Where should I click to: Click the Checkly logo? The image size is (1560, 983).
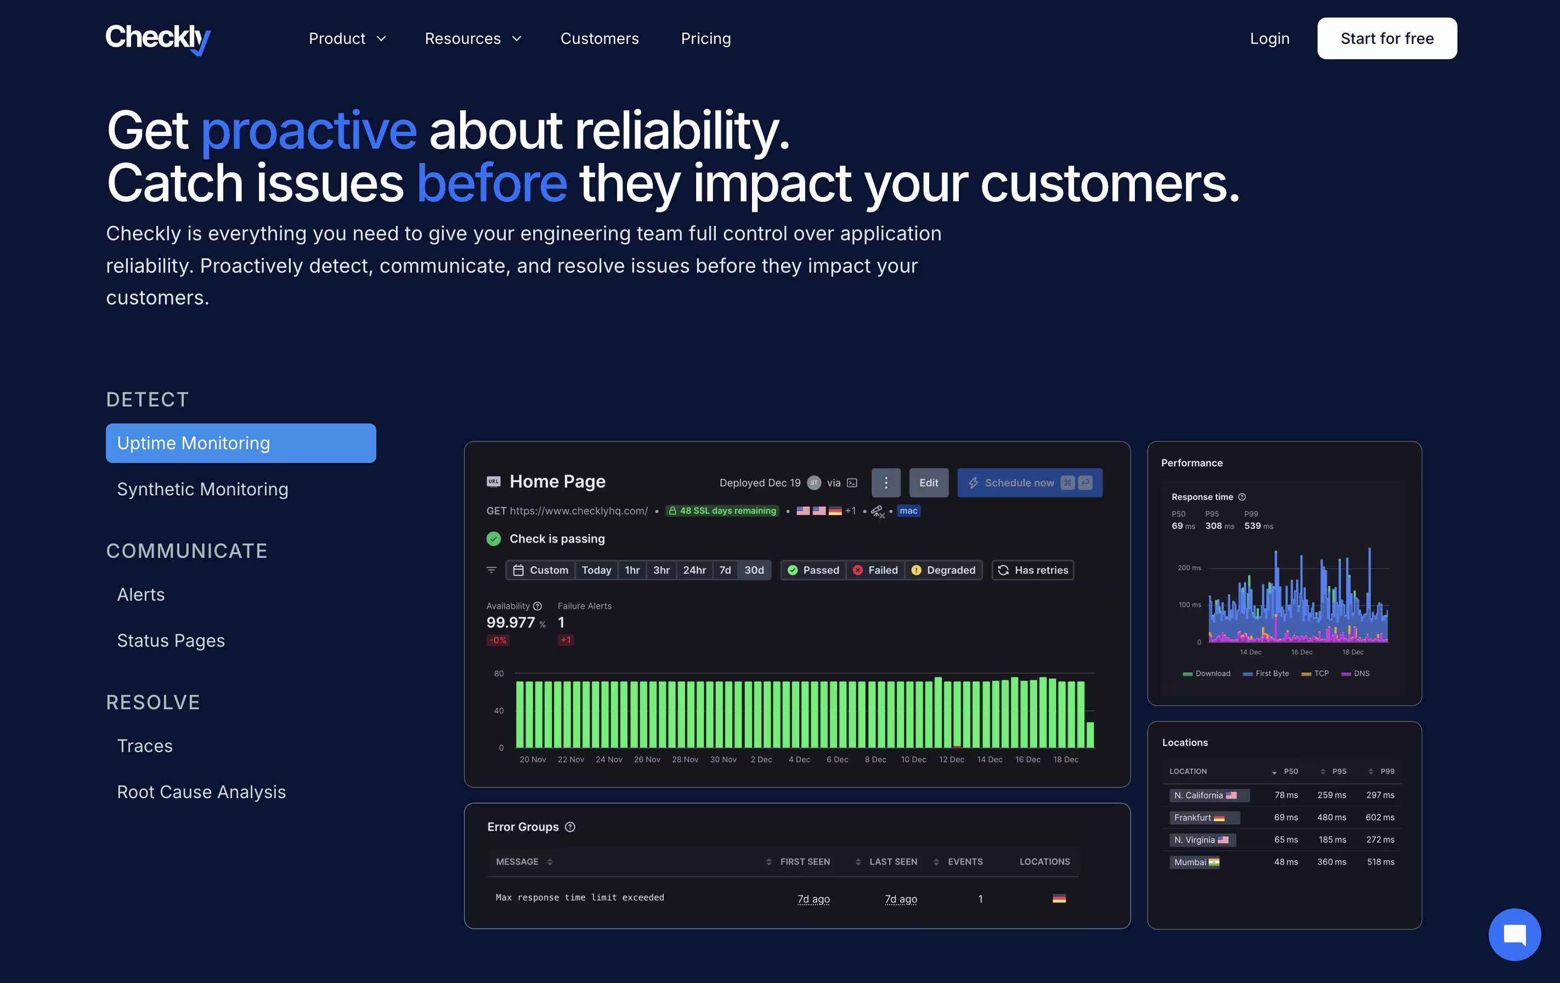tap(158, 38)
